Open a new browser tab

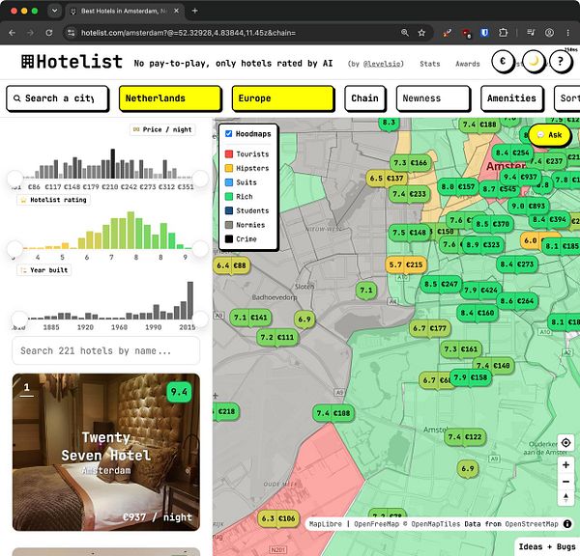(x=194, y=11)
